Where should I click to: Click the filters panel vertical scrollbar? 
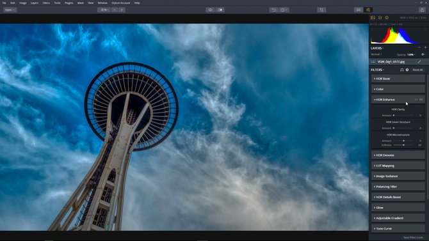427,136
